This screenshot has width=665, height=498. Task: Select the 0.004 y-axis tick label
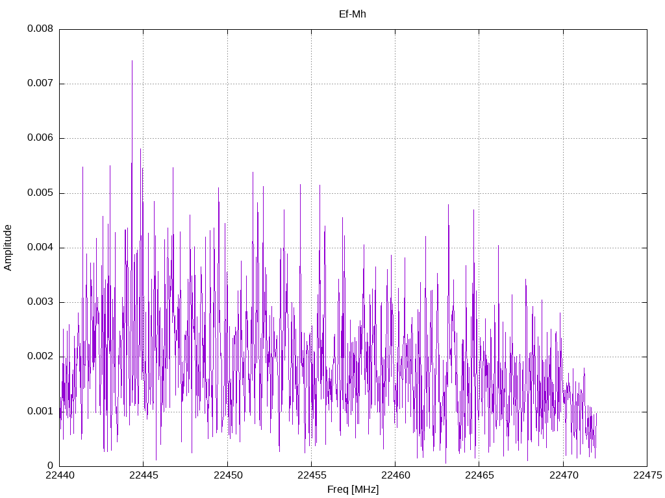[40, 248]
